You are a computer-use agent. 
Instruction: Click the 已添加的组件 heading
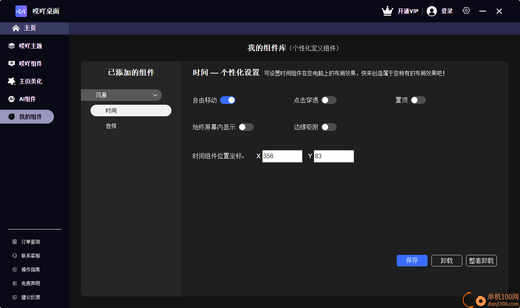(131, 72)
